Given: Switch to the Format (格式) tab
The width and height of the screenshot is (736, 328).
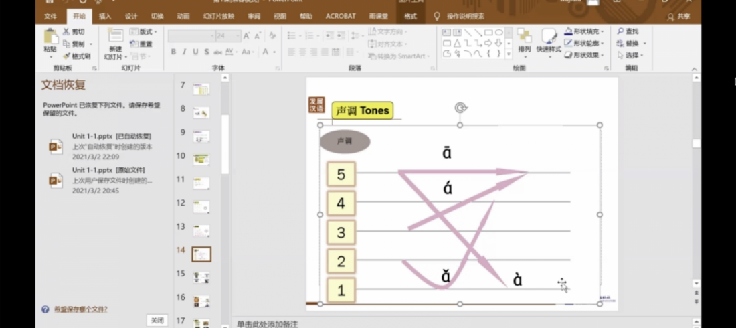Looking at the screenshot, I should (410, 17).
